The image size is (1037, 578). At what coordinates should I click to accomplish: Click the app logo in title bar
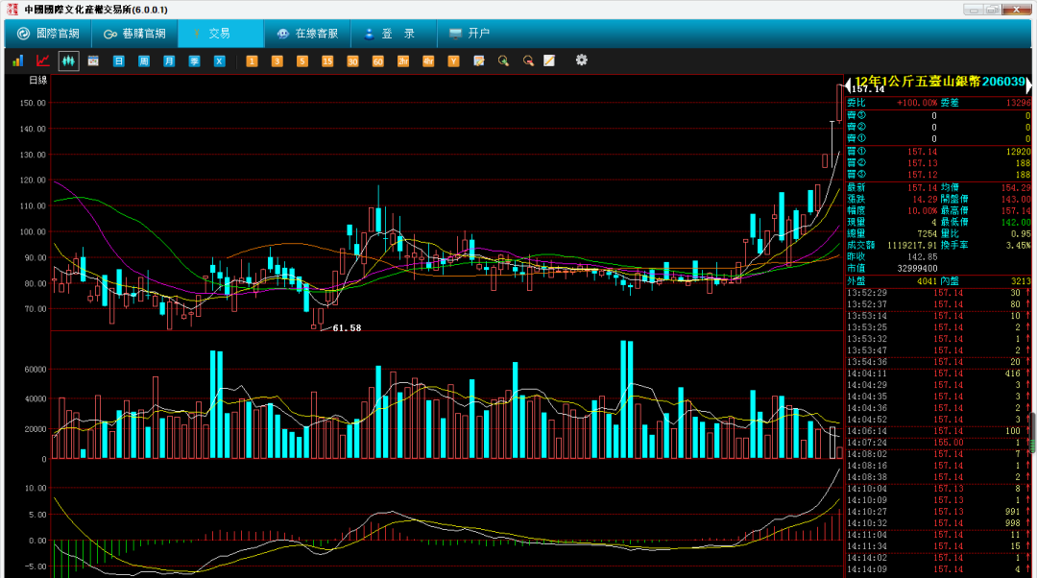(x=12, y=10)
